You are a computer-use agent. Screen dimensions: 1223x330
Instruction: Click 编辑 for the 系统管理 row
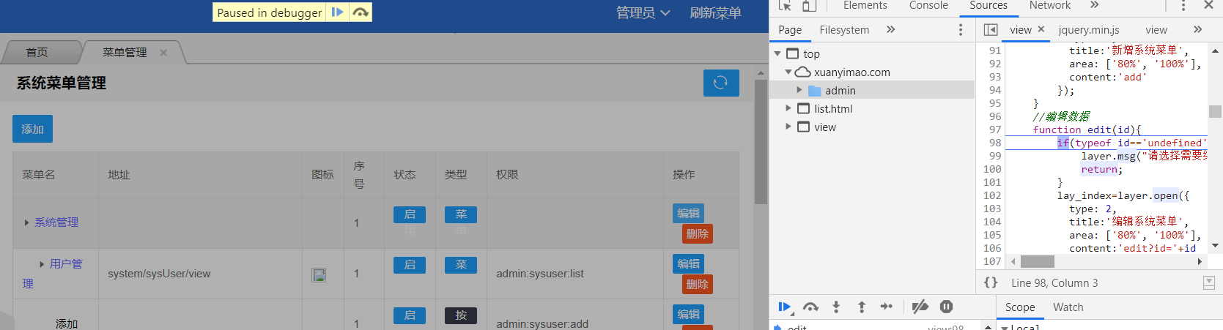[x=688, y=213]
